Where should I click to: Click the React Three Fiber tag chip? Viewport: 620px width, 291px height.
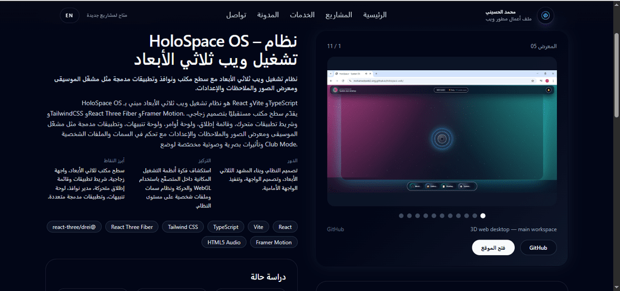pos(132,227)
